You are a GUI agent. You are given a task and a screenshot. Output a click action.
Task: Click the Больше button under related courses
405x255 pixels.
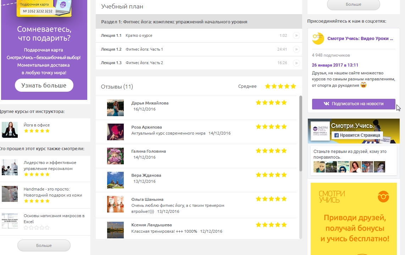44,245
